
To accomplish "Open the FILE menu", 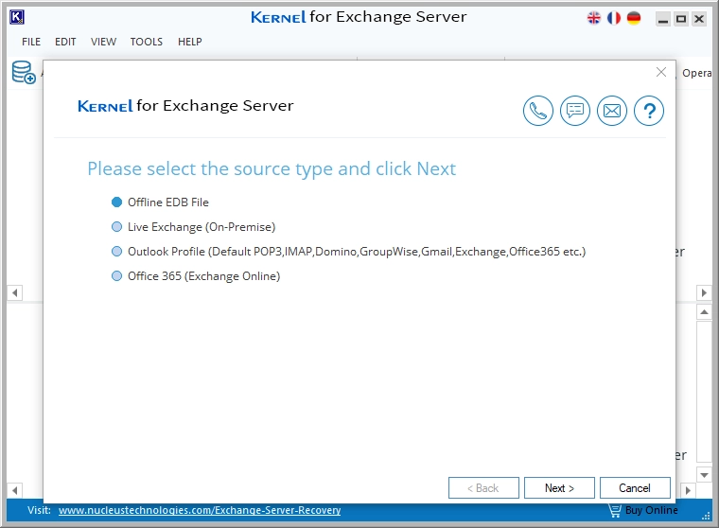I will coord(31,42).
